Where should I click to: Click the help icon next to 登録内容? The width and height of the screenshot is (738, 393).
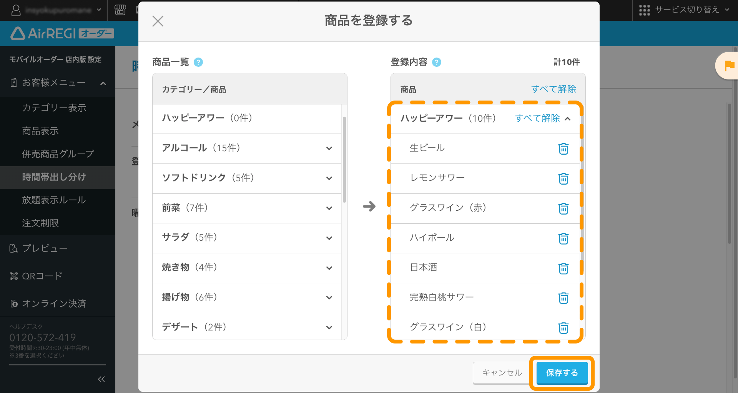coord(437,62)
